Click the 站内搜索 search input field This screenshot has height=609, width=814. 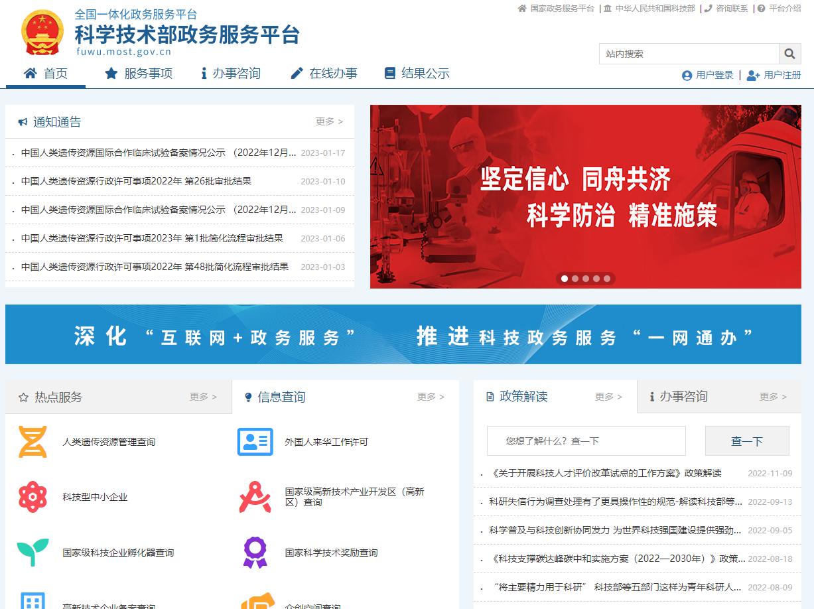[x=689, y=54]
